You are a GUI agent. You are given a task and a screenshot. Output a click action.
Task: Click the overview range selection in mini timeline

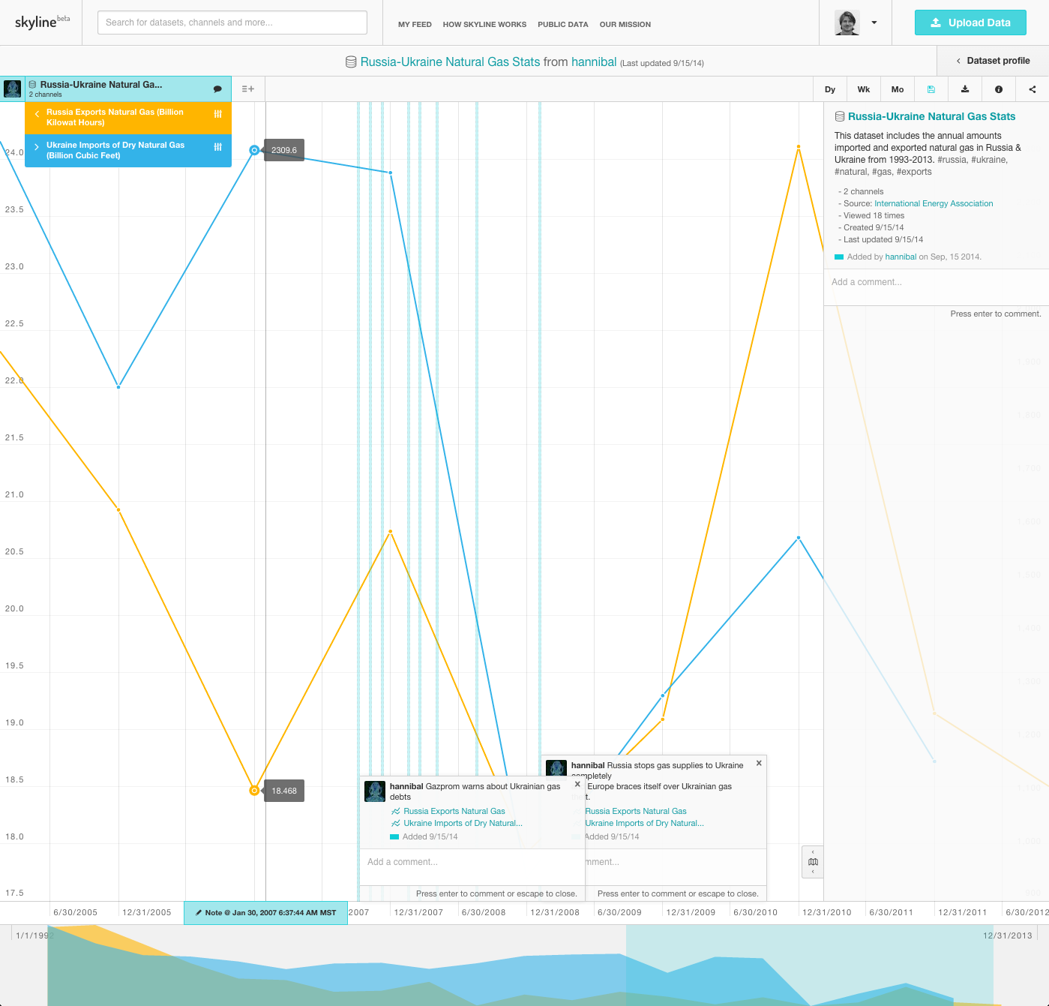pos(810,965)
